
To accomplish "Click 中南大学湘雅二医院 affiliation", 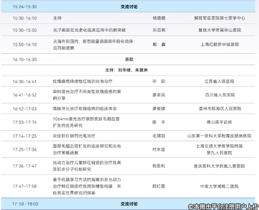I will 219,186.
